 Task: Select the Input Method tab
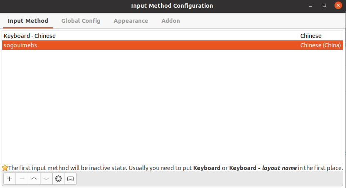[x=28, y=21]
